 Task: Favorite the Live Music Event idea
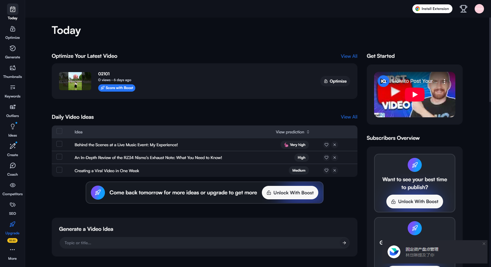[326, 145]
